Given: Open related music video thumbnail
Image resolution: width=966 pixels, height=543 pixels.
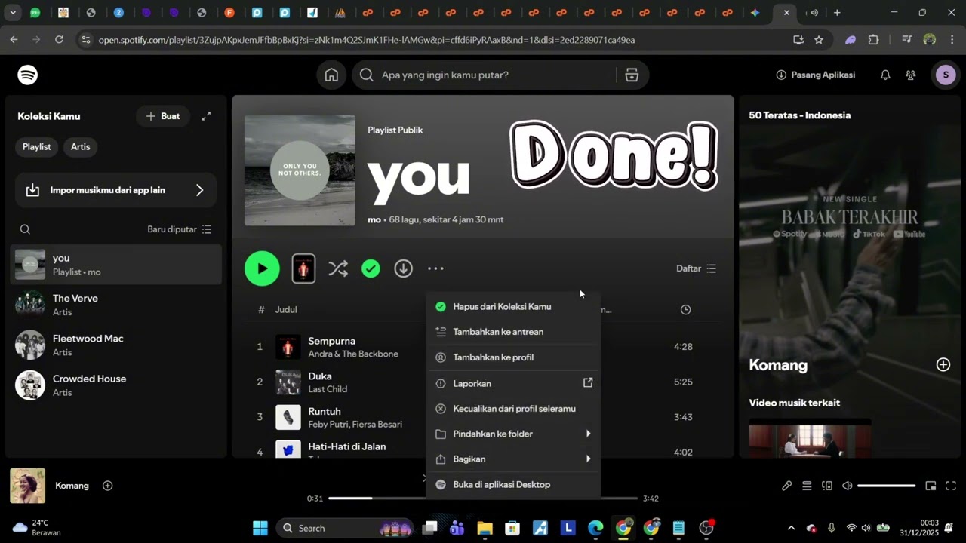Looking at the screenshot, I should [x=810, y=438].
